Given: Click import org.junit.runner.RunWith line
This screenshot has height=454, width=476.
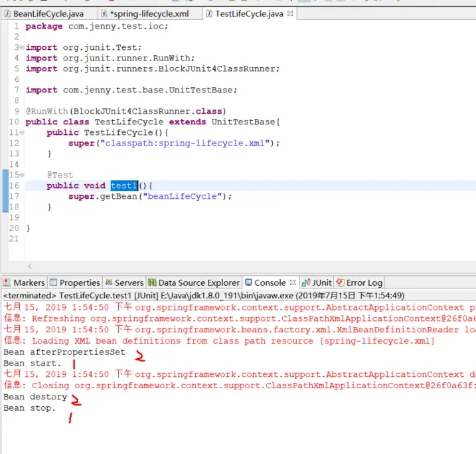Looking at the screenshot, I should click(110, 58).
